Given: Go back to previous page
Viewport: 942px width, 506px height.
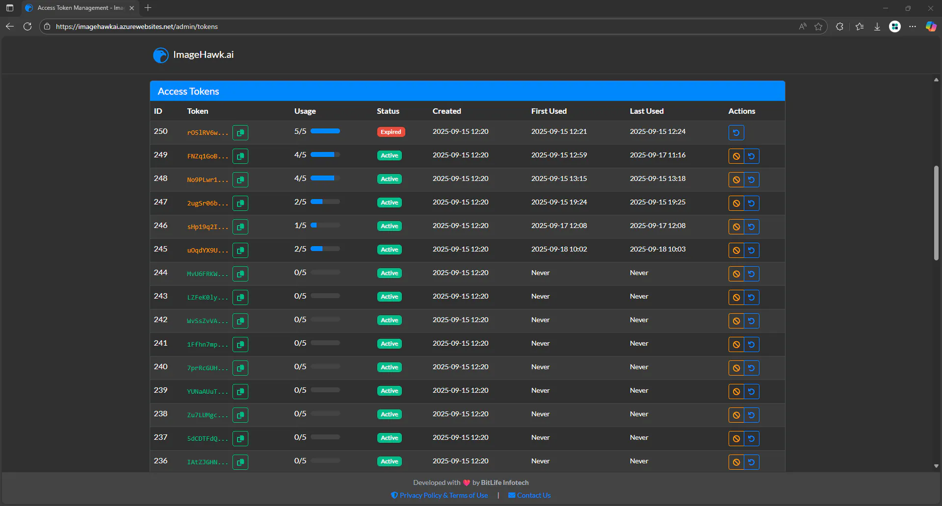Looking at the screenshot, I should click(10, 26).
